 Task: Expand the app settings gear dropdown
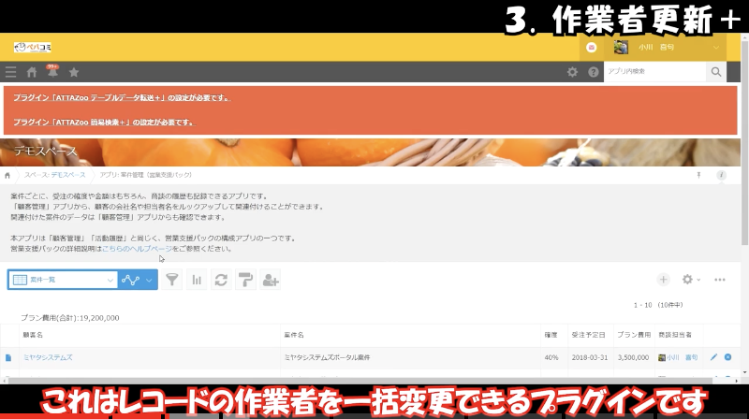click(692, 280)
